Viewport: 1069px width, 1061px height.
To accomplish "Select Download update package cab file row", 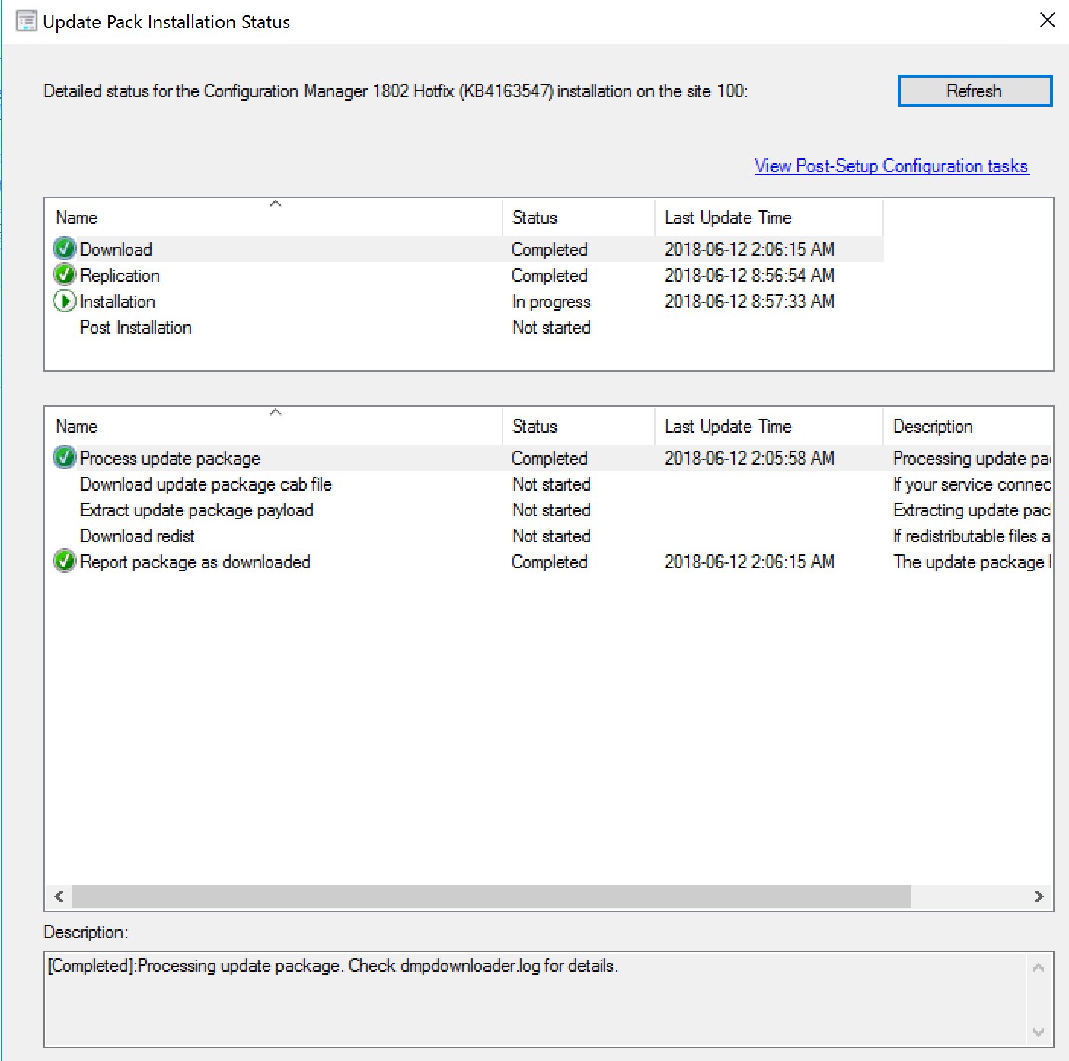I will coord(548,484).
